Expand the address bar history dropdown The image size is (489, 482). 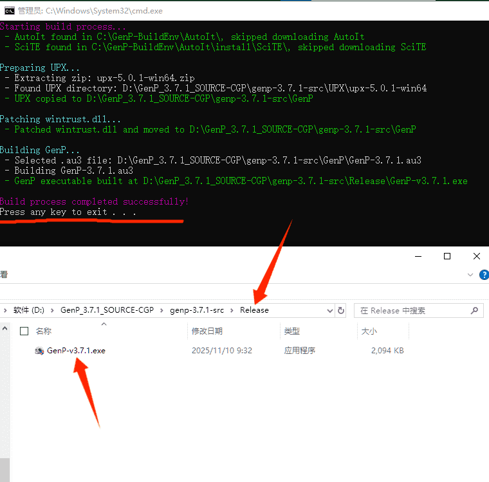(x=329, y=311)
